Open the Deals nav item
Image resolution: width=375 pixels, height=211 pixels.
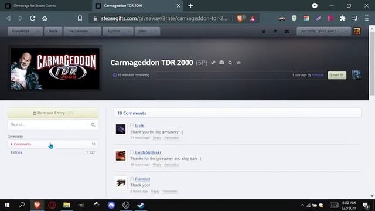pos(53,31)
